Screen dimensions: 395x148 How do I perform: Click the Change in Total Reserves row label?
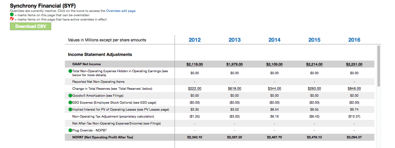coord(112,88)
